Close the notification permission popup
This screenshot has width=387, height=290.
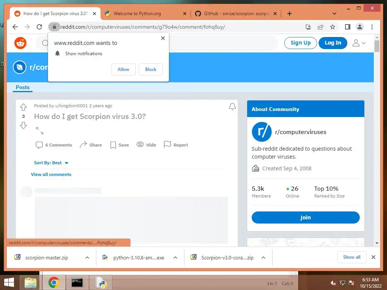(x=163, y=38)
